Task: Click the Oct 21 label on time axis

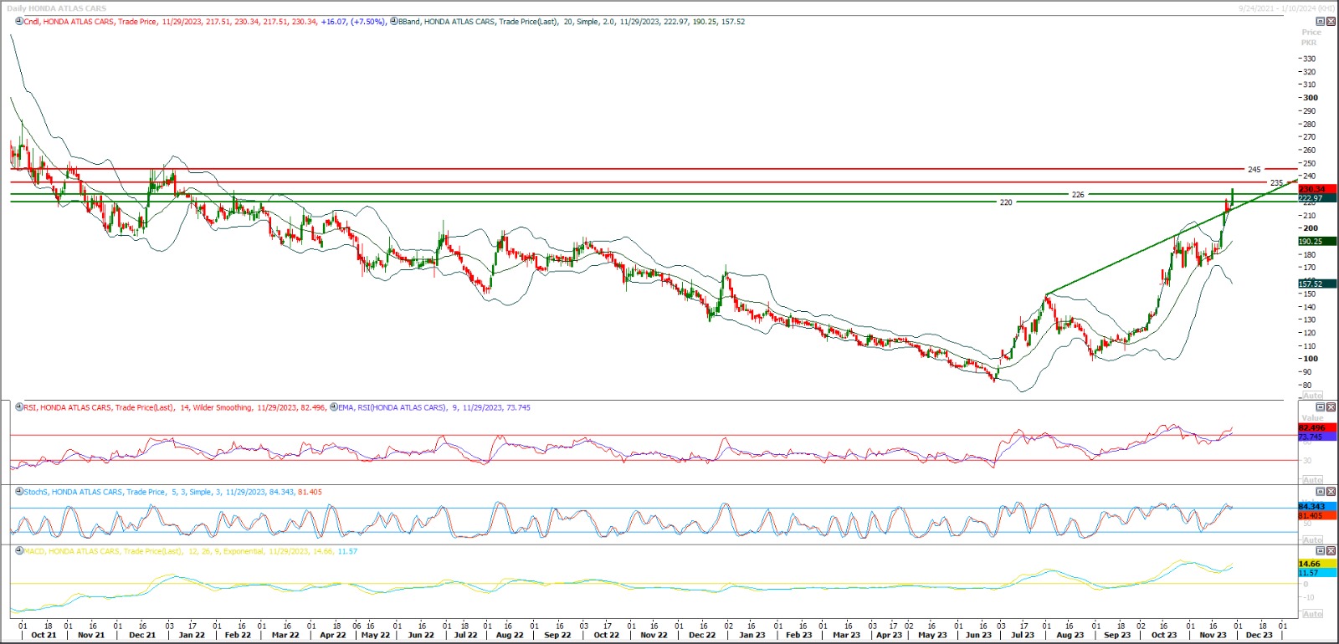Action: tap(44, 635)
